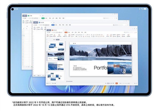Click fit-to-window icon right of zoom slider
The image size is (160, 111).
click(137, 83)
